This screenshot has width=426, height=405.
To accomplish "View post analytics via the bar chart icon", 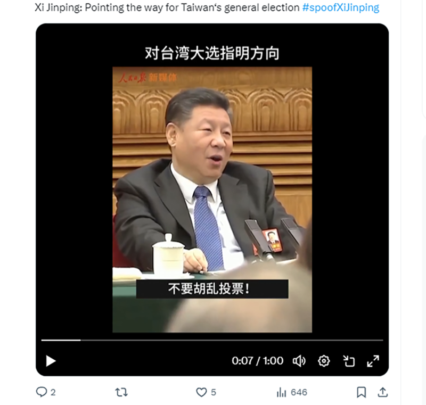I will tap(281, 392).
